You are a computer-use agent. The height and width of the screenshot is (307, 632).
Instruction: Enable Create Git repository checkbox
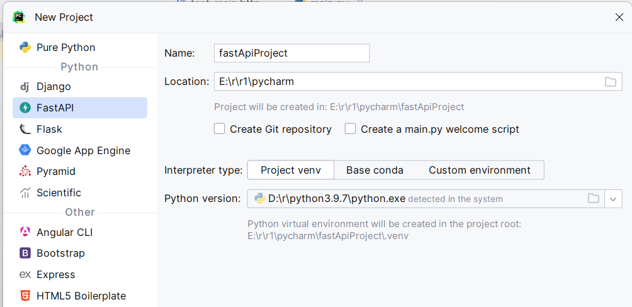[219, 129]
